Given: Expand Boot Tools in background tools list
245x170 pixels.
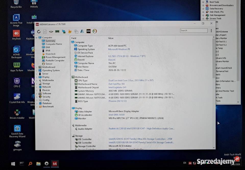Looking at the screenshot, I should pyautogui.click(x=203, y=2).
